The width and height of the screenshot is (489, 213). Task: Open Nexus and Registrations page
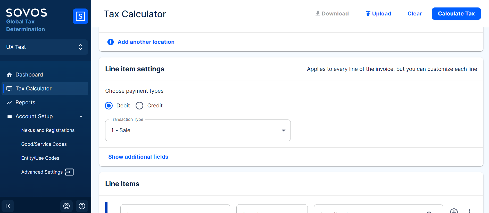(x=48, y=130)
